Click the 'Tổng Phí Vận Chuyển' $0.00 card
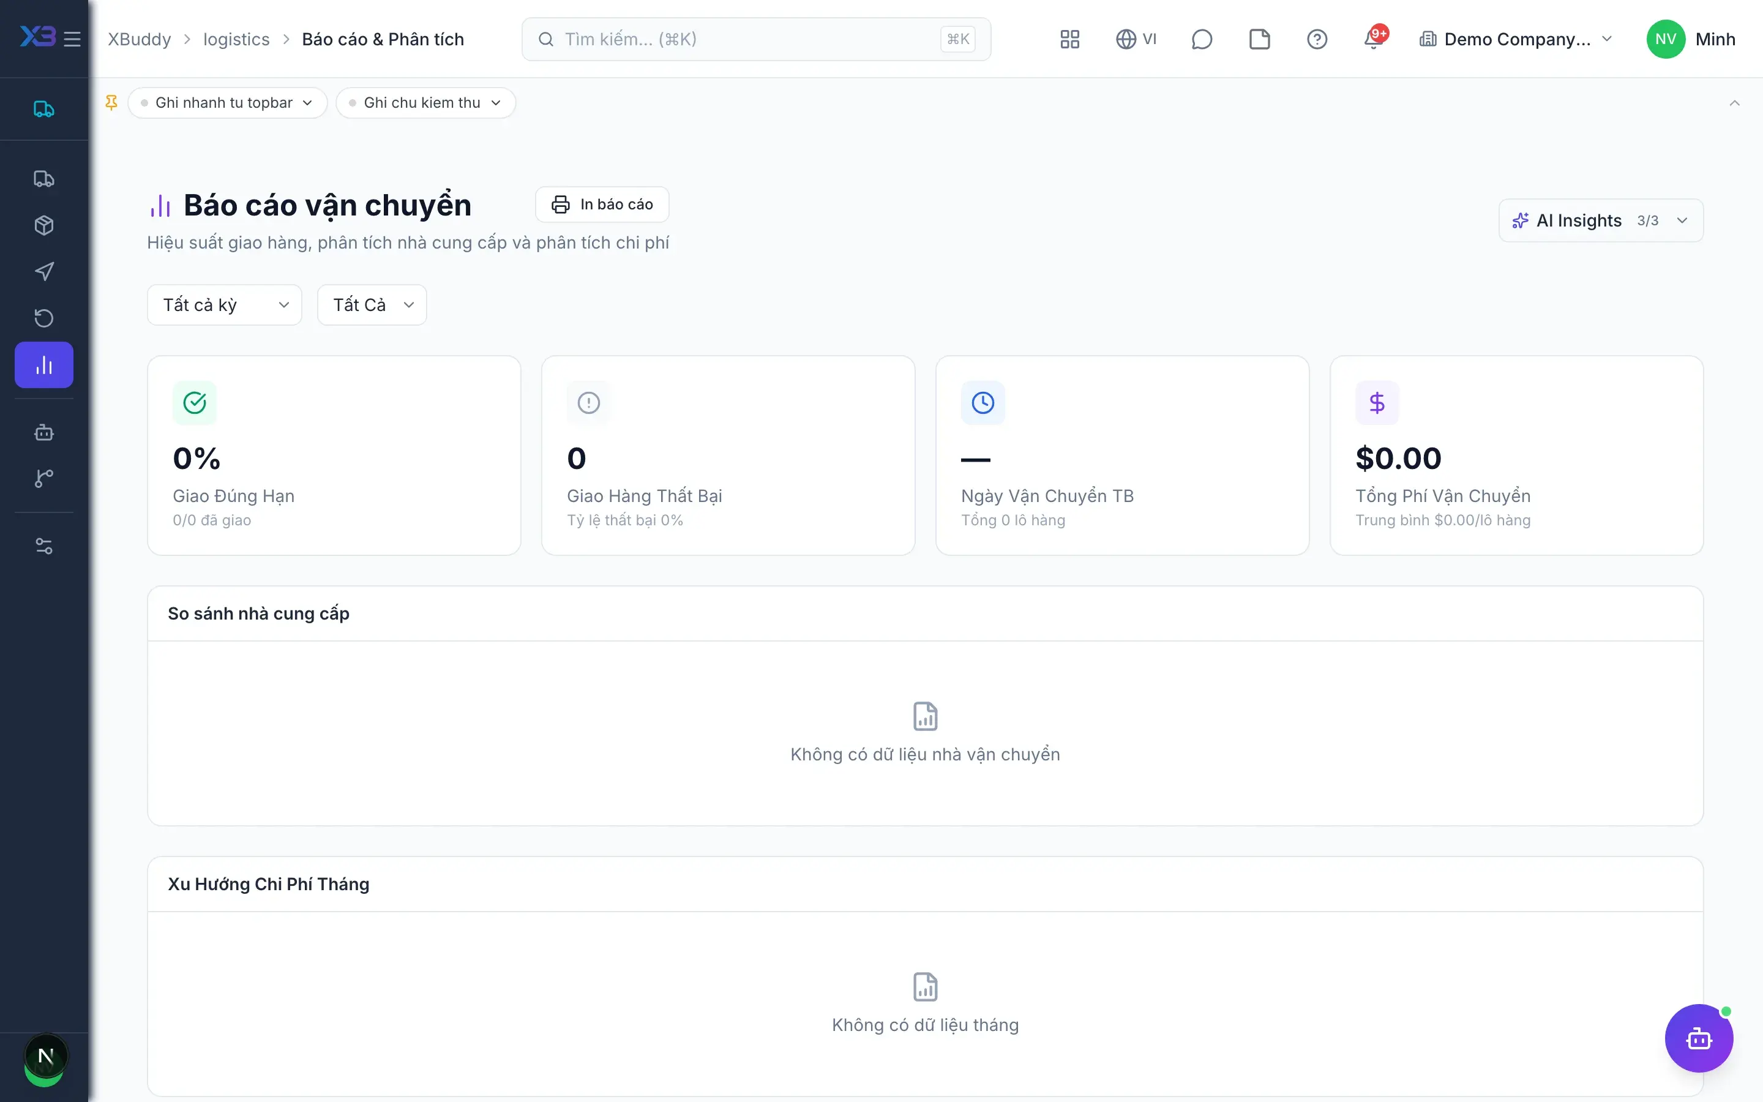Screen dimensions: 1763x1102 tap(1517, 455)
